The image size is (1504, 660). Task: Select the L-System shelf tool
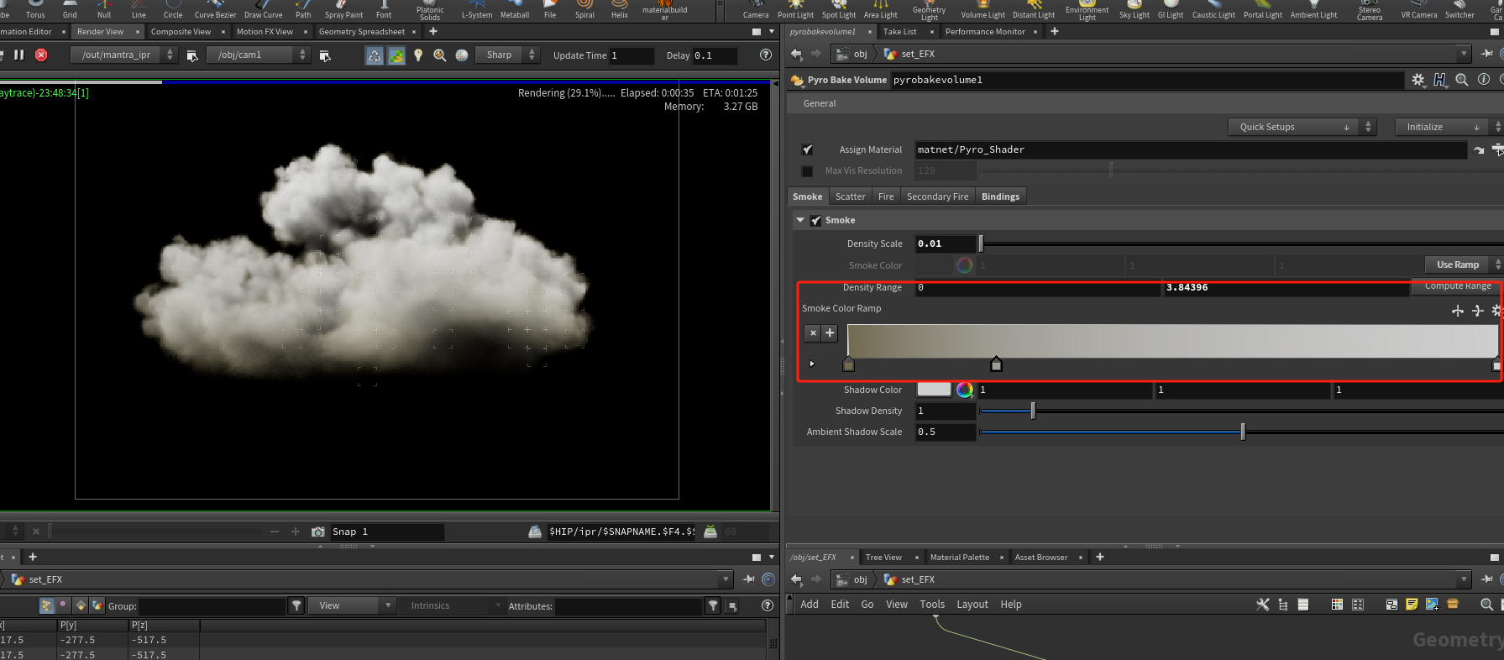[x=477, y=10]
